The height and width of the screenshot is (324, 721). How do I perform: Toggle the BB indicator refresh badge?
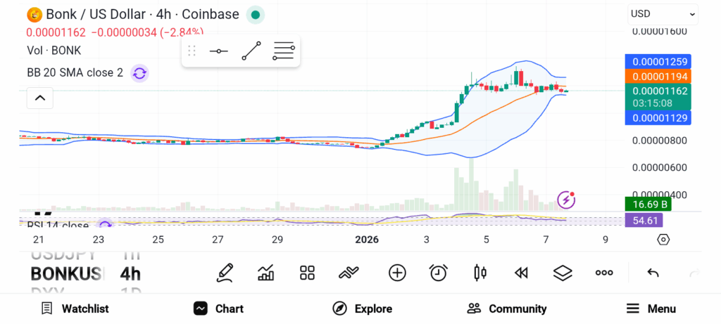(x=139, y=72)
